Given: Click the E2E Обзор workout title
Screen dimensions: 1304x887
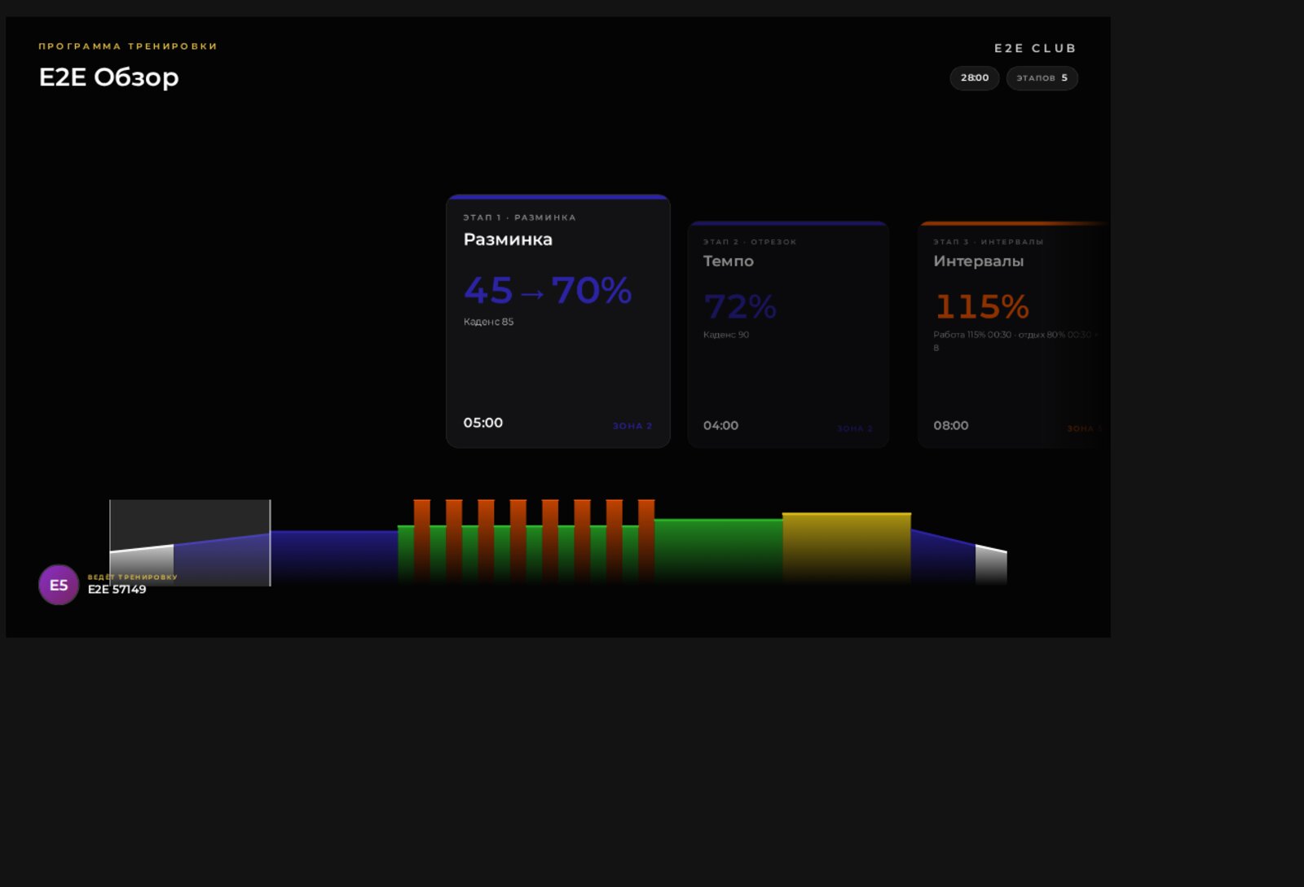Looking at the screenshot, I should pos(108,77).
